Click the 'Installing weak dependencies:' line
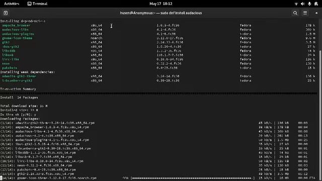Screen dimensions: 322x181 coord(28,72)
